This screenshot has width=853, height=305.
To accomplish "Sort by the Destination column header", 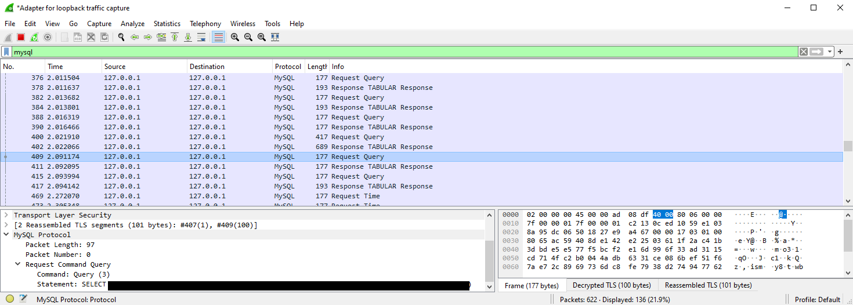I will (x=230, y=67).
